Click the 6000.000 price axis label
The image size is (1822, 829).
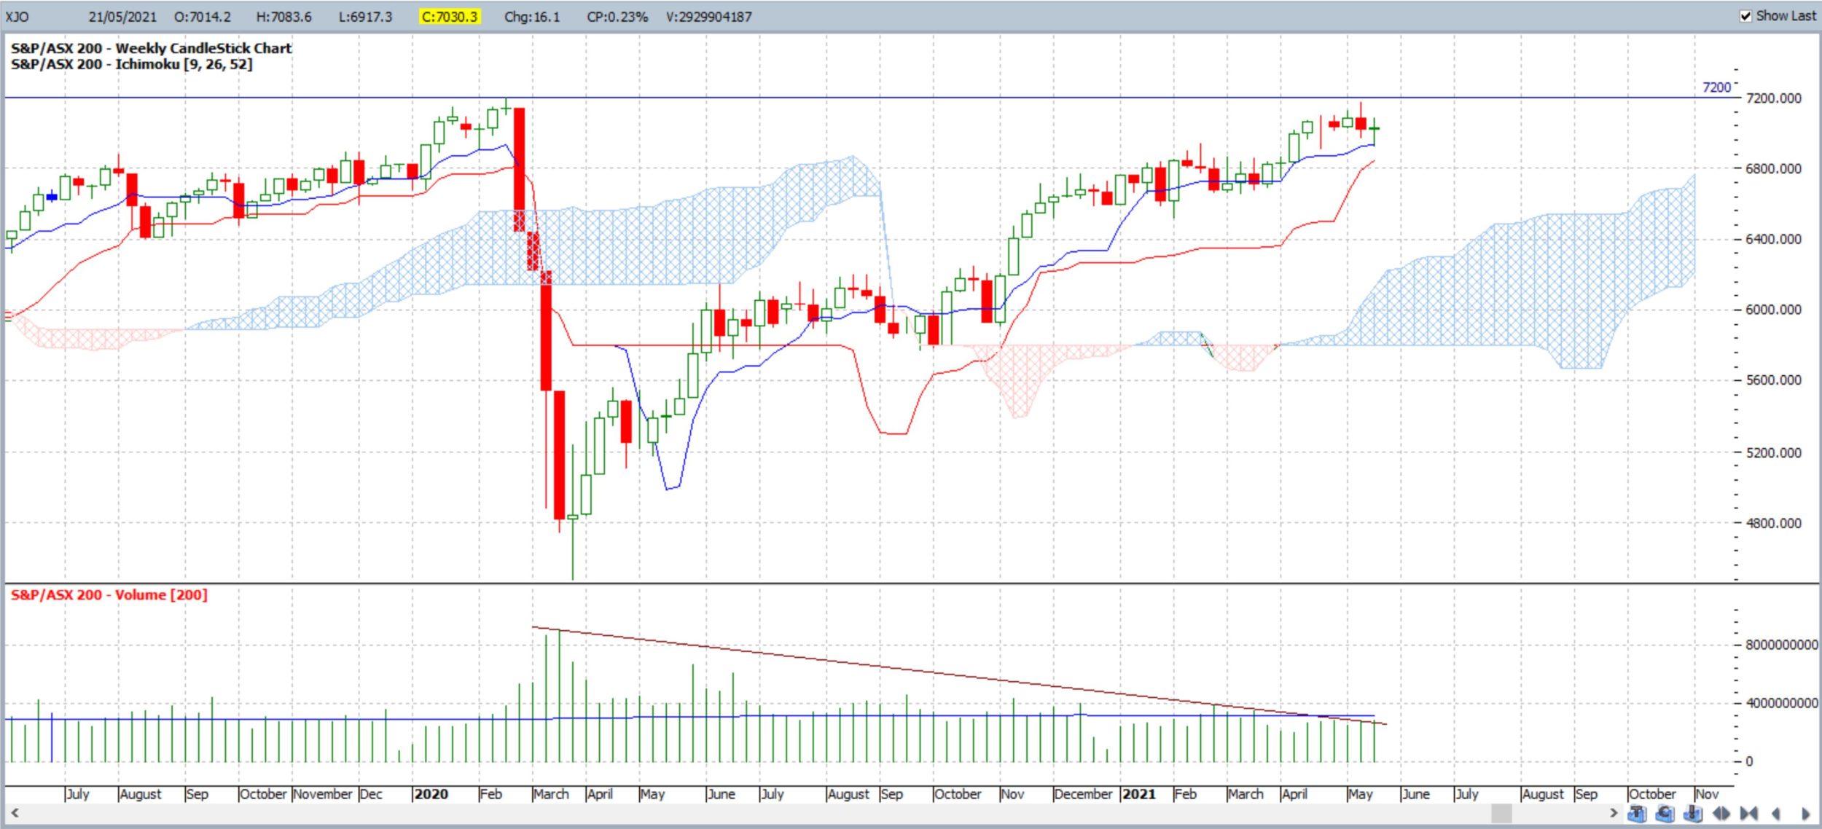point(1773,310)
